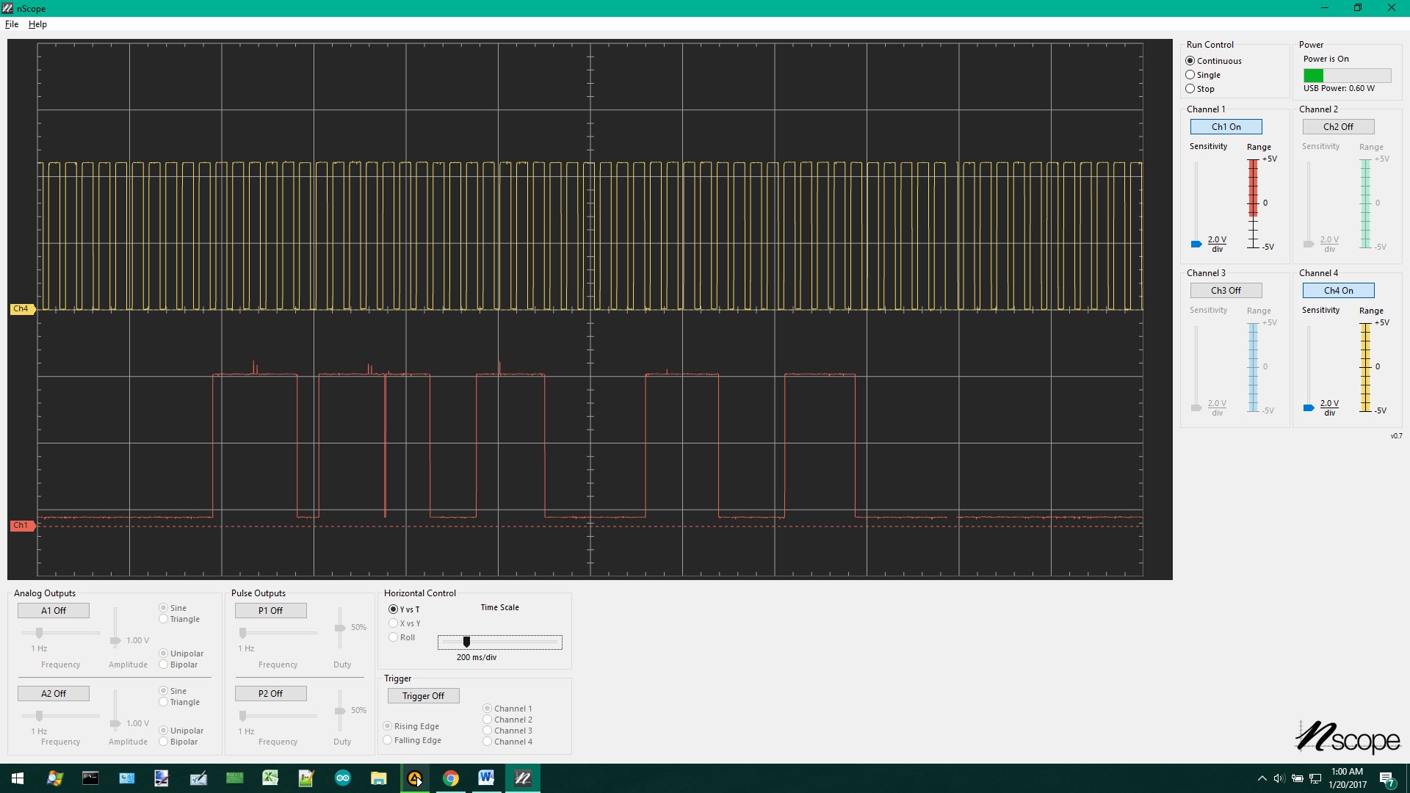The image size is (1410, 793).
Task: Select Single run mode
Action: 1190,74
